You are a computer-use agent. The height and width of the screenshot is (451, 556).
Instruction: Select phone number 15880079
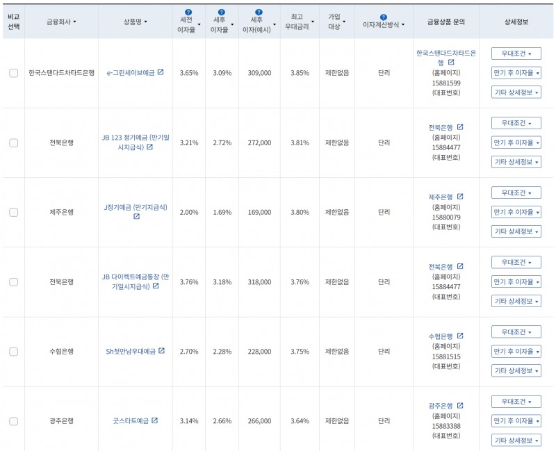[446, 217]
